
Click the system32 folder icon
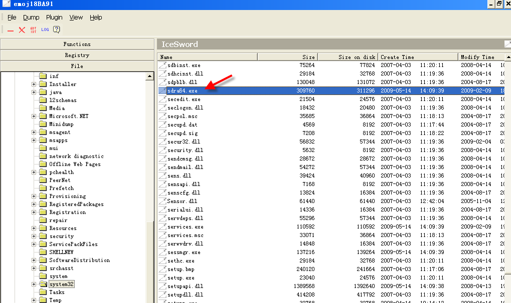[x=43, y=284]
